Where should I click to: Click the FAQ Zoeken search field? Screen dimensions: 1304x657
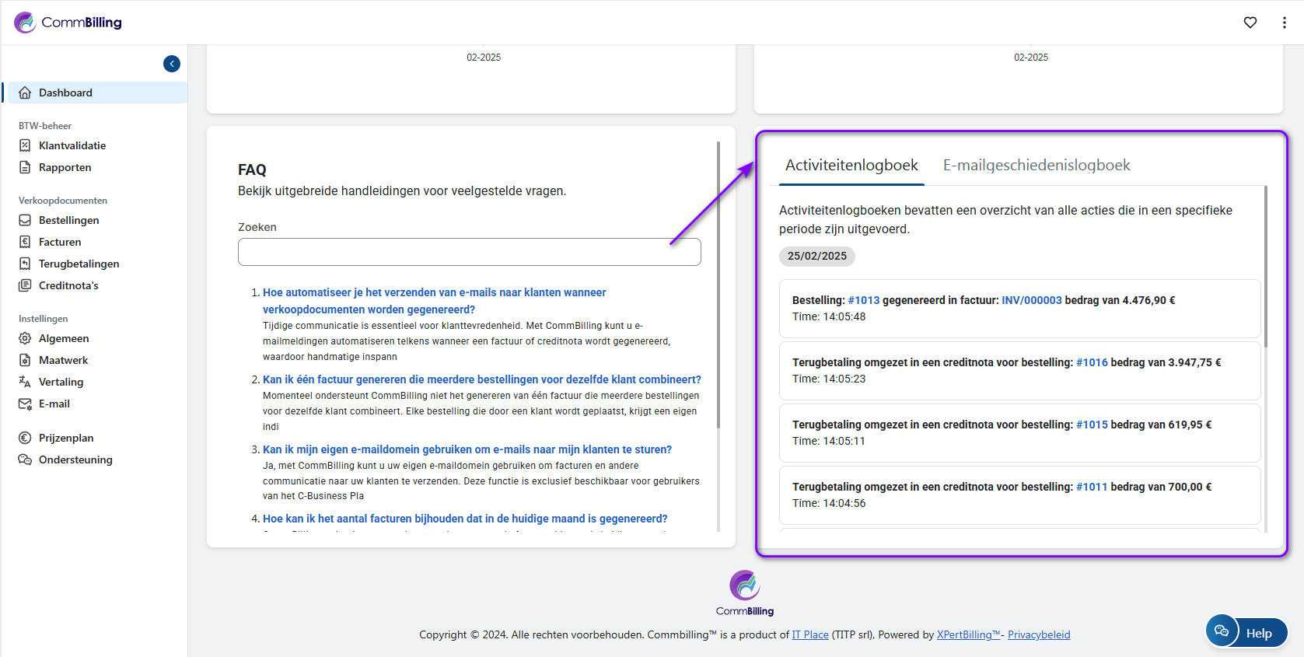469,252
